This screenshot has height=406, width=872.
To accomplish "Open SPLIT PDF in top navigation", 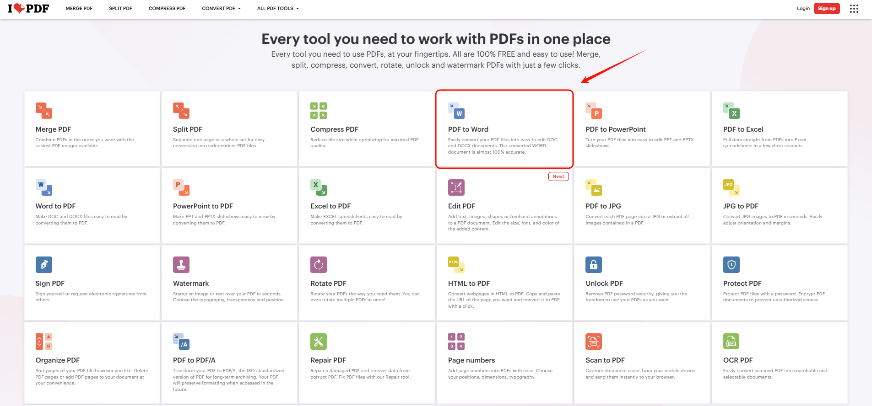I will (120, 9).
